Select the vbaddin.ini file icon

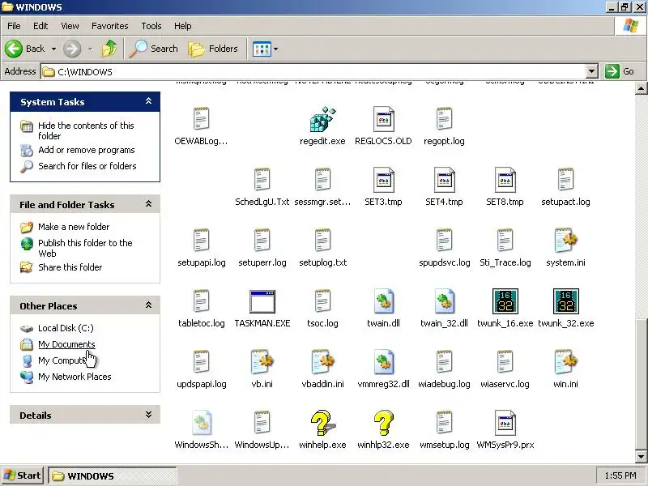322,362
